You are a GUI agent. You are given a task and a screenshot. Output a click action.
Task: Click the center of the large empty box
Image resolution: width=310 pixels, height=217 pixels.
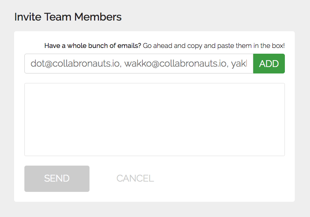pos(155,120)
